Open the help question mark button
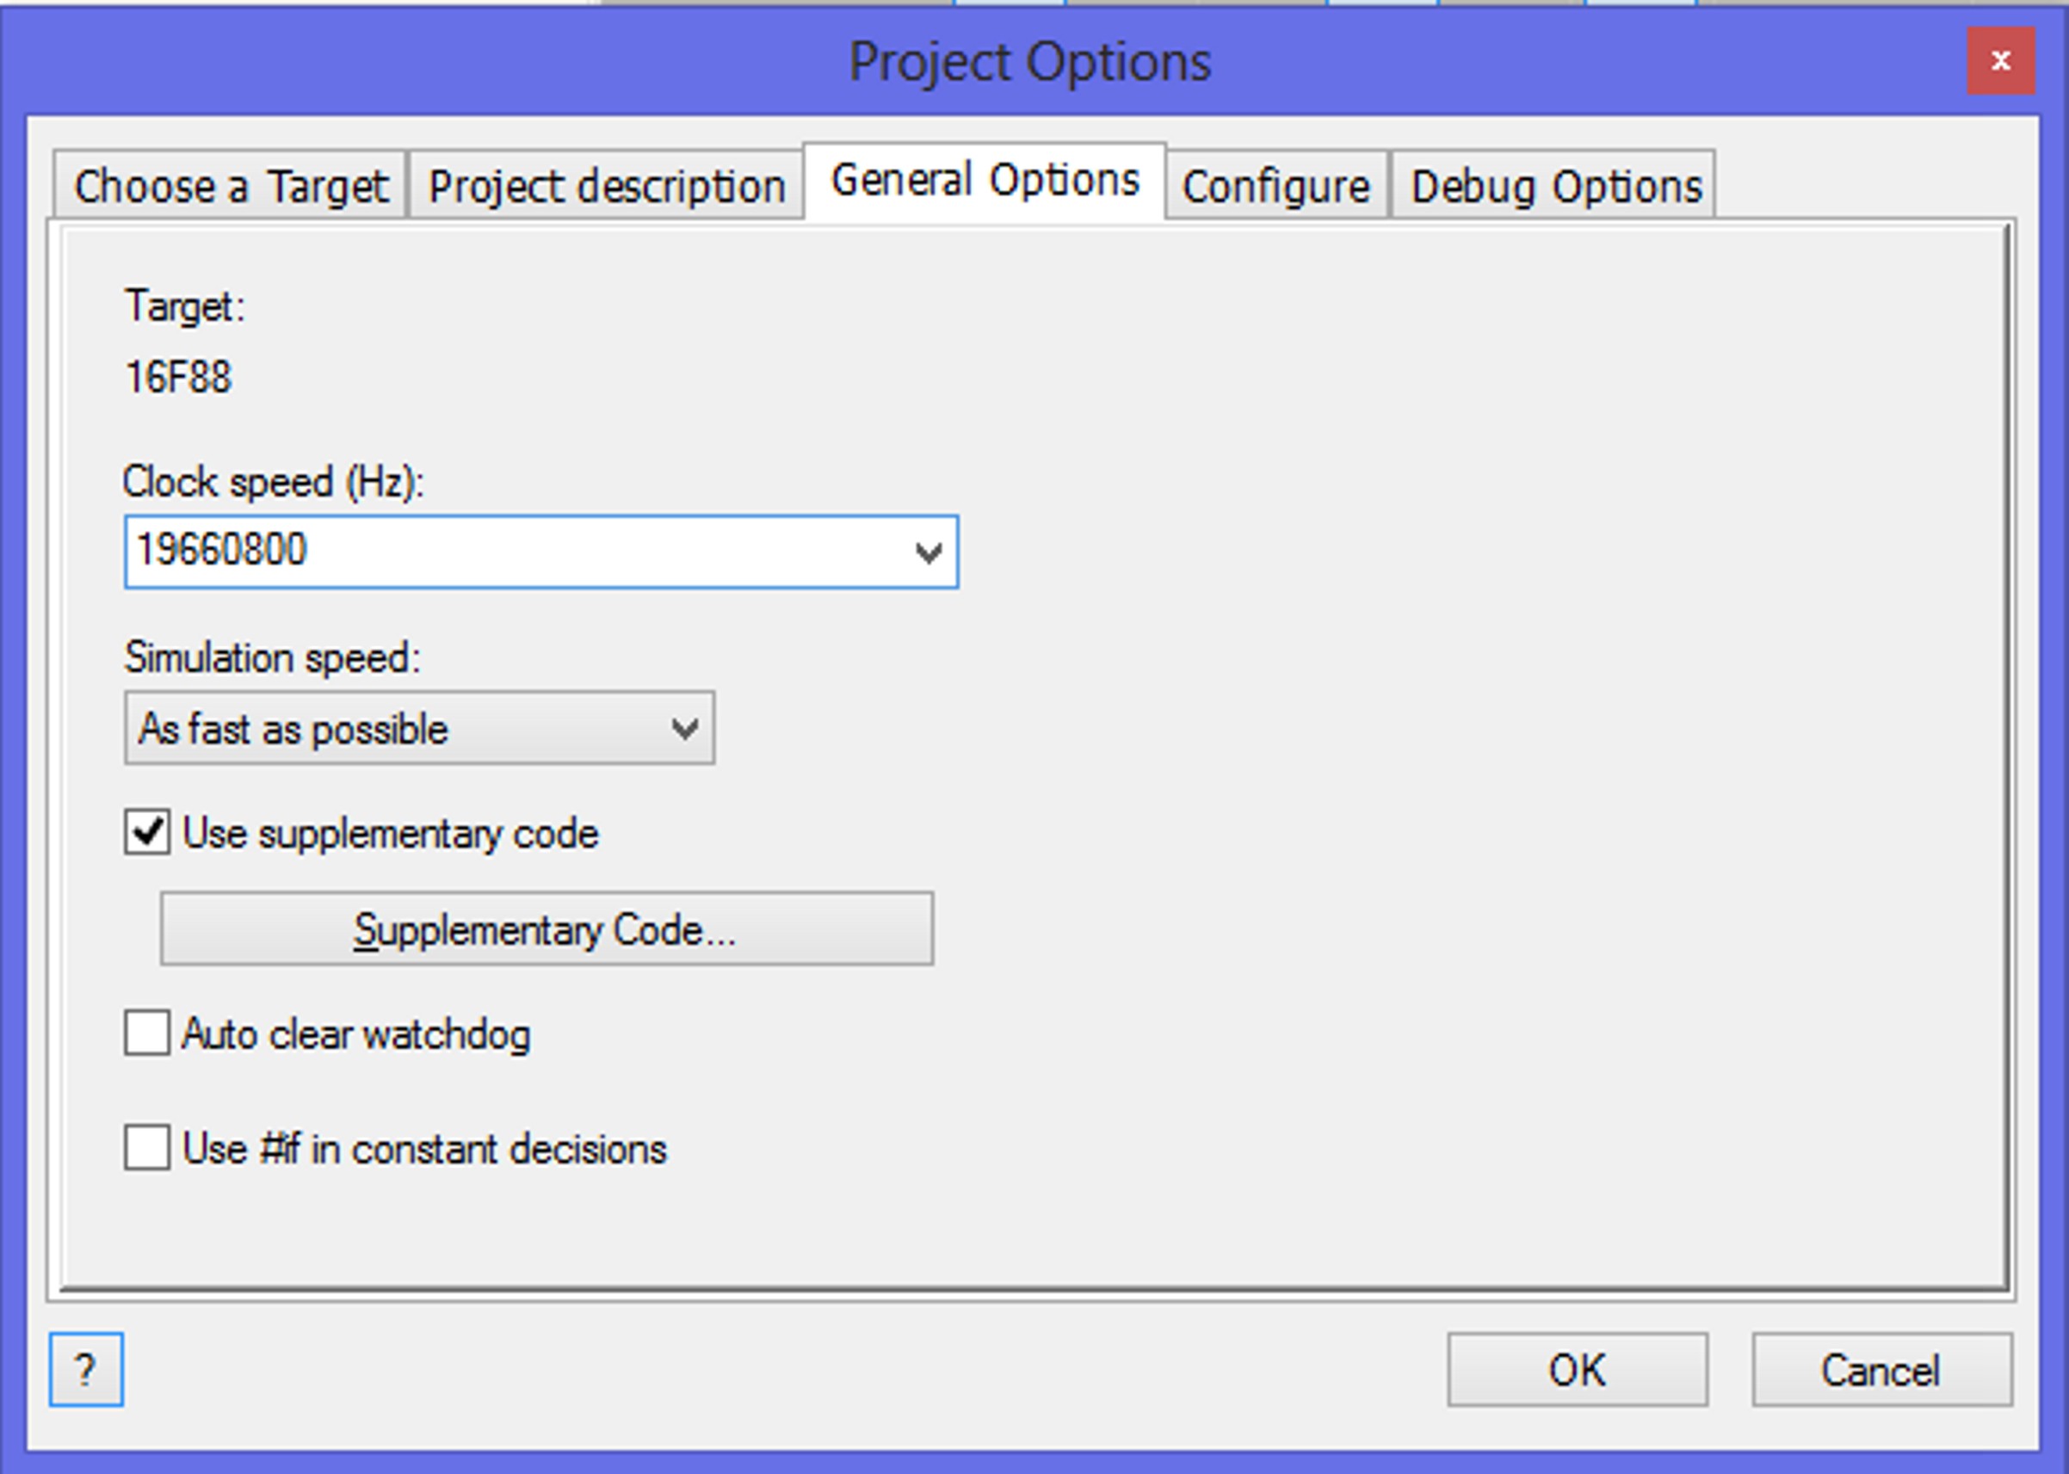 tap(86, 1369)
